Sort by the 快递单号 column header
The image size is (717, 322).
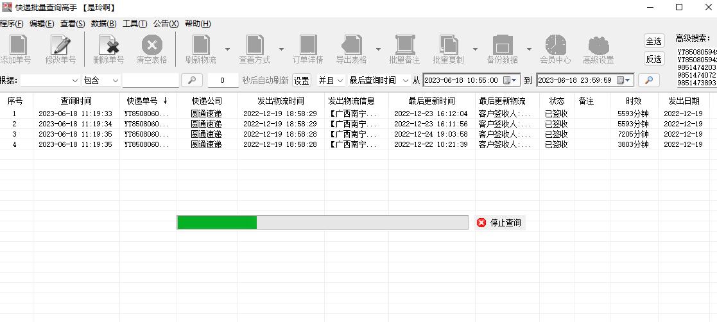coord(148,101)
